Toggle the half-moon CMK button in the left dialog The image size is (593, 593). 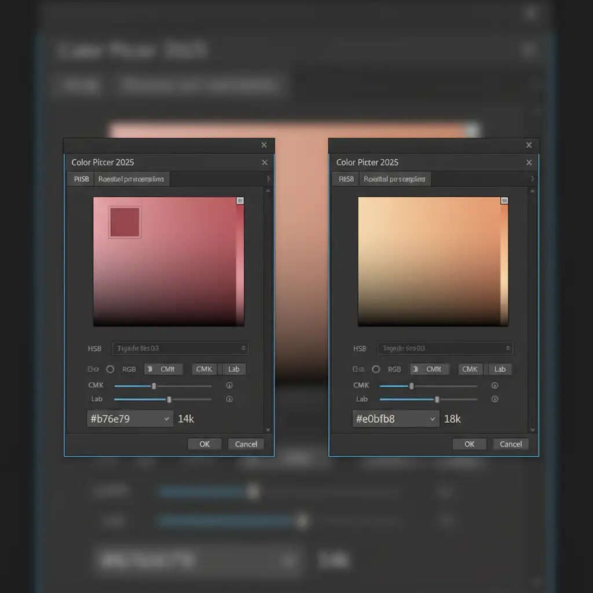click(x=163, y=369)
